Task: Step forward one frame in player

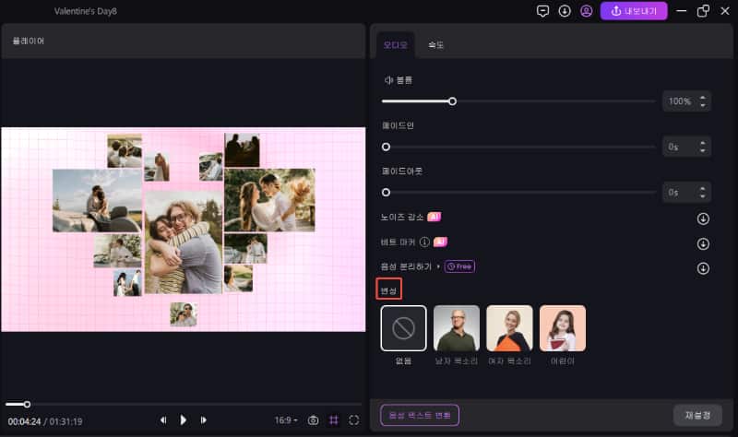Action: 203,420
